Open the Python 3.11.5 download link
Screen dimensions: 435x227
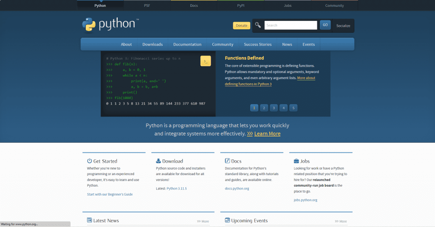(x=177, y=188)
